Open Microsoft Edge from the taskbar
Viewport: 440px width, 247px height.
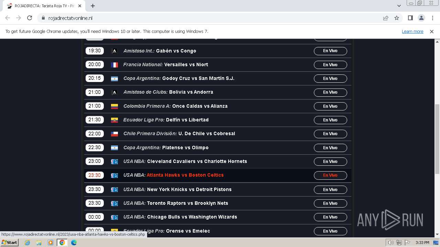click(x=74, y=243)
